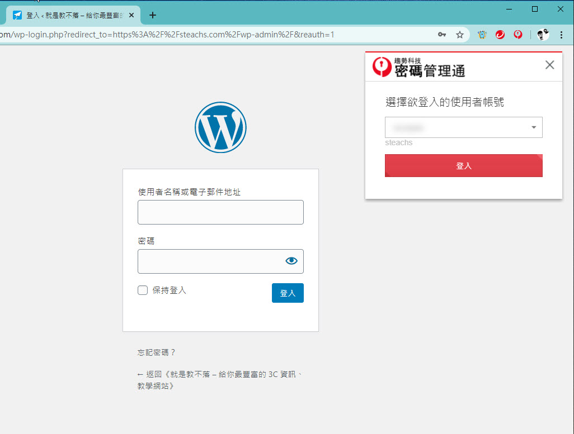Follow the 返回《就是教不落》 site link
Image resolution: width=574 pixels, height=434 pixels.
tap(220, 380)
